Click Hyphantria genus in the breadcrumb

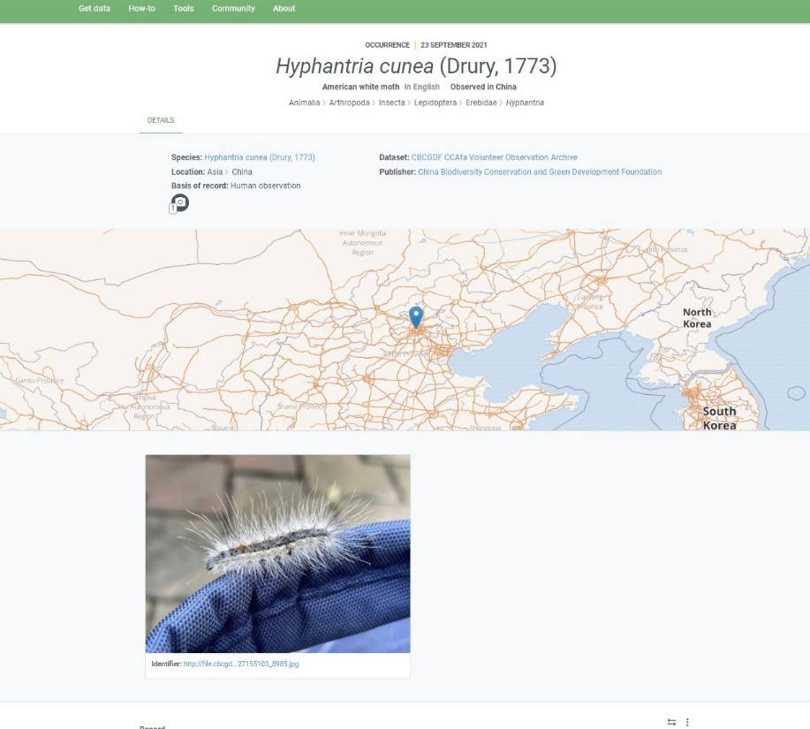pyautogui.click(x=525, y=103)
